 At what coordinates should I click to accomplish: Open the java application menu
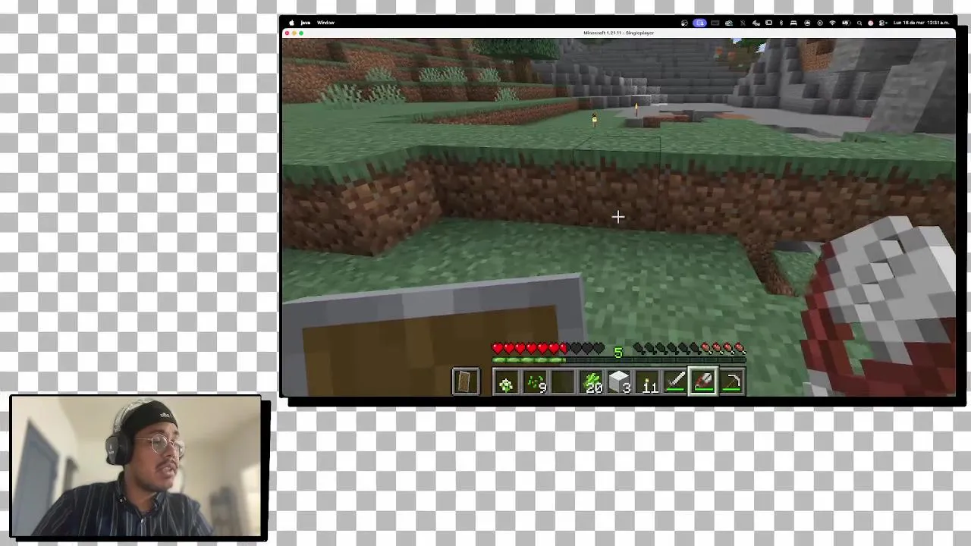click(305, 23)
